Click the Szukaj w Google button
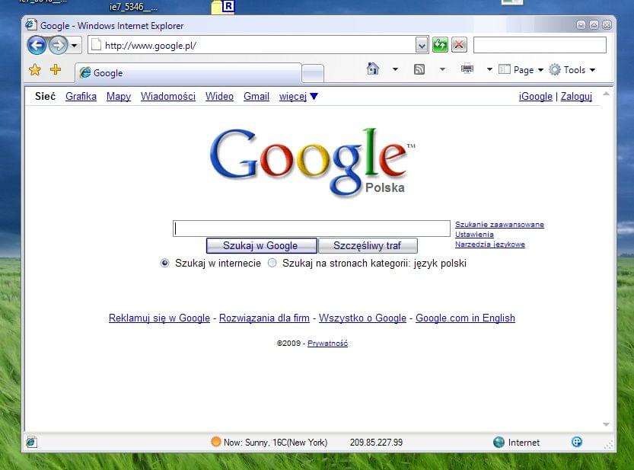Image resolution: width=634 pixels, height=470 pixels. [262, 245]
